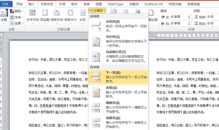Click the 段后 spacing field showing 0 行
The image size is (219, 130).
point(213,24)
